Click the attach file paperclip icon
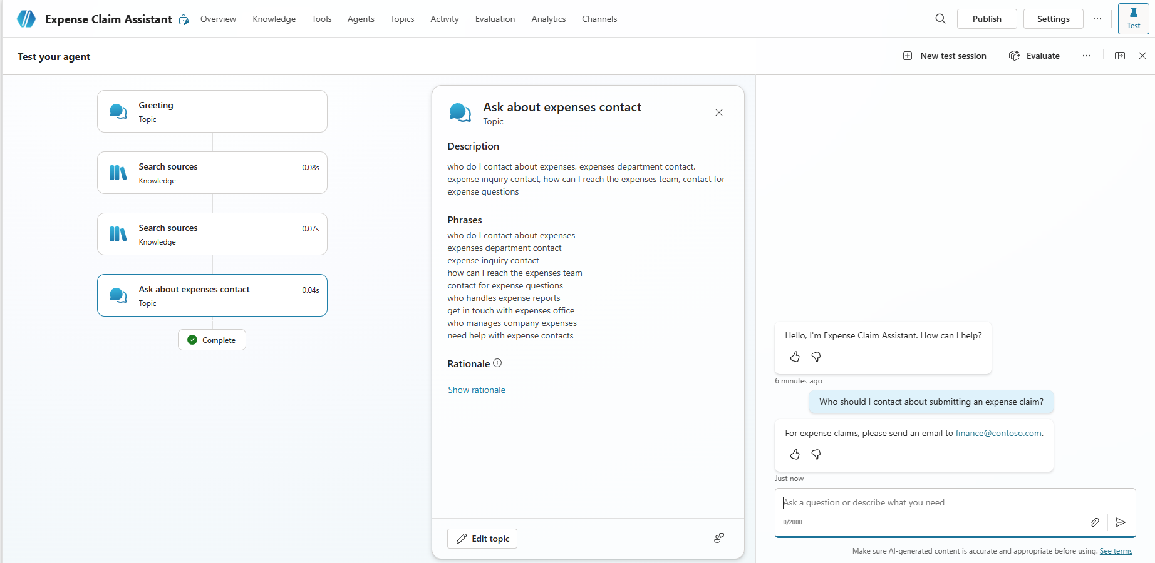The height and width of the screenshot is (563, 1155). tap(1095, 522)
